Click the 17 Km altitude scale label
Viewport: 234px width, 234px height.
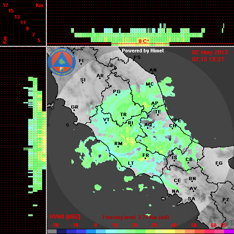pyautogui.click(x=5, y=5)
